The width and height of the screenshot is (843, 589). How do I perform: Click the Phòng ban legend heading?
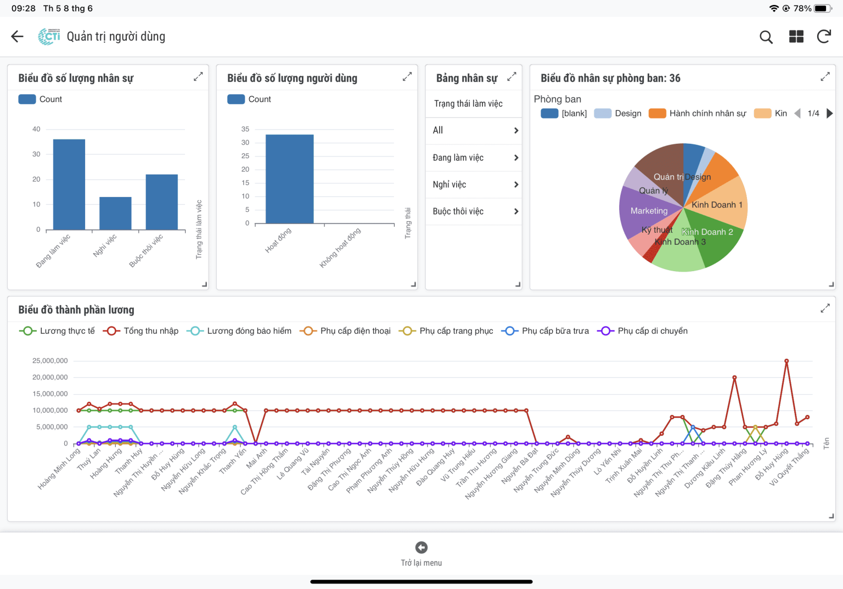(x=558, y=99)
